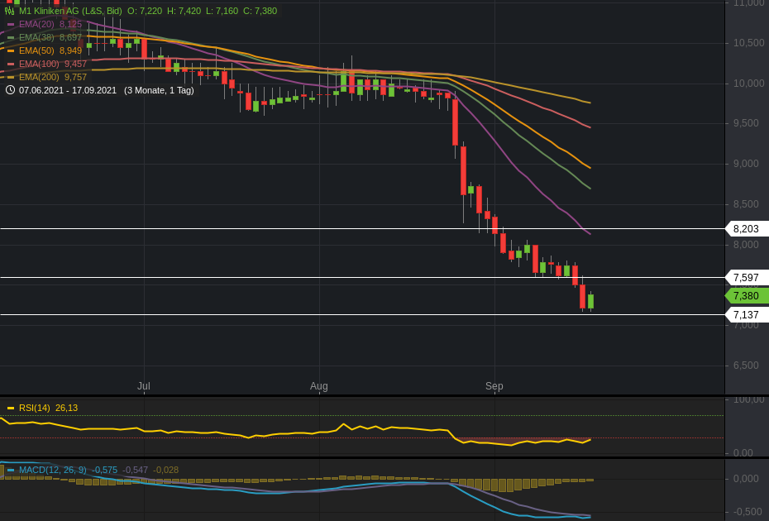Click the orange EMA(50) legend marker
The height and width of the screenshot is (521, 769).
[x=11, y=50]
